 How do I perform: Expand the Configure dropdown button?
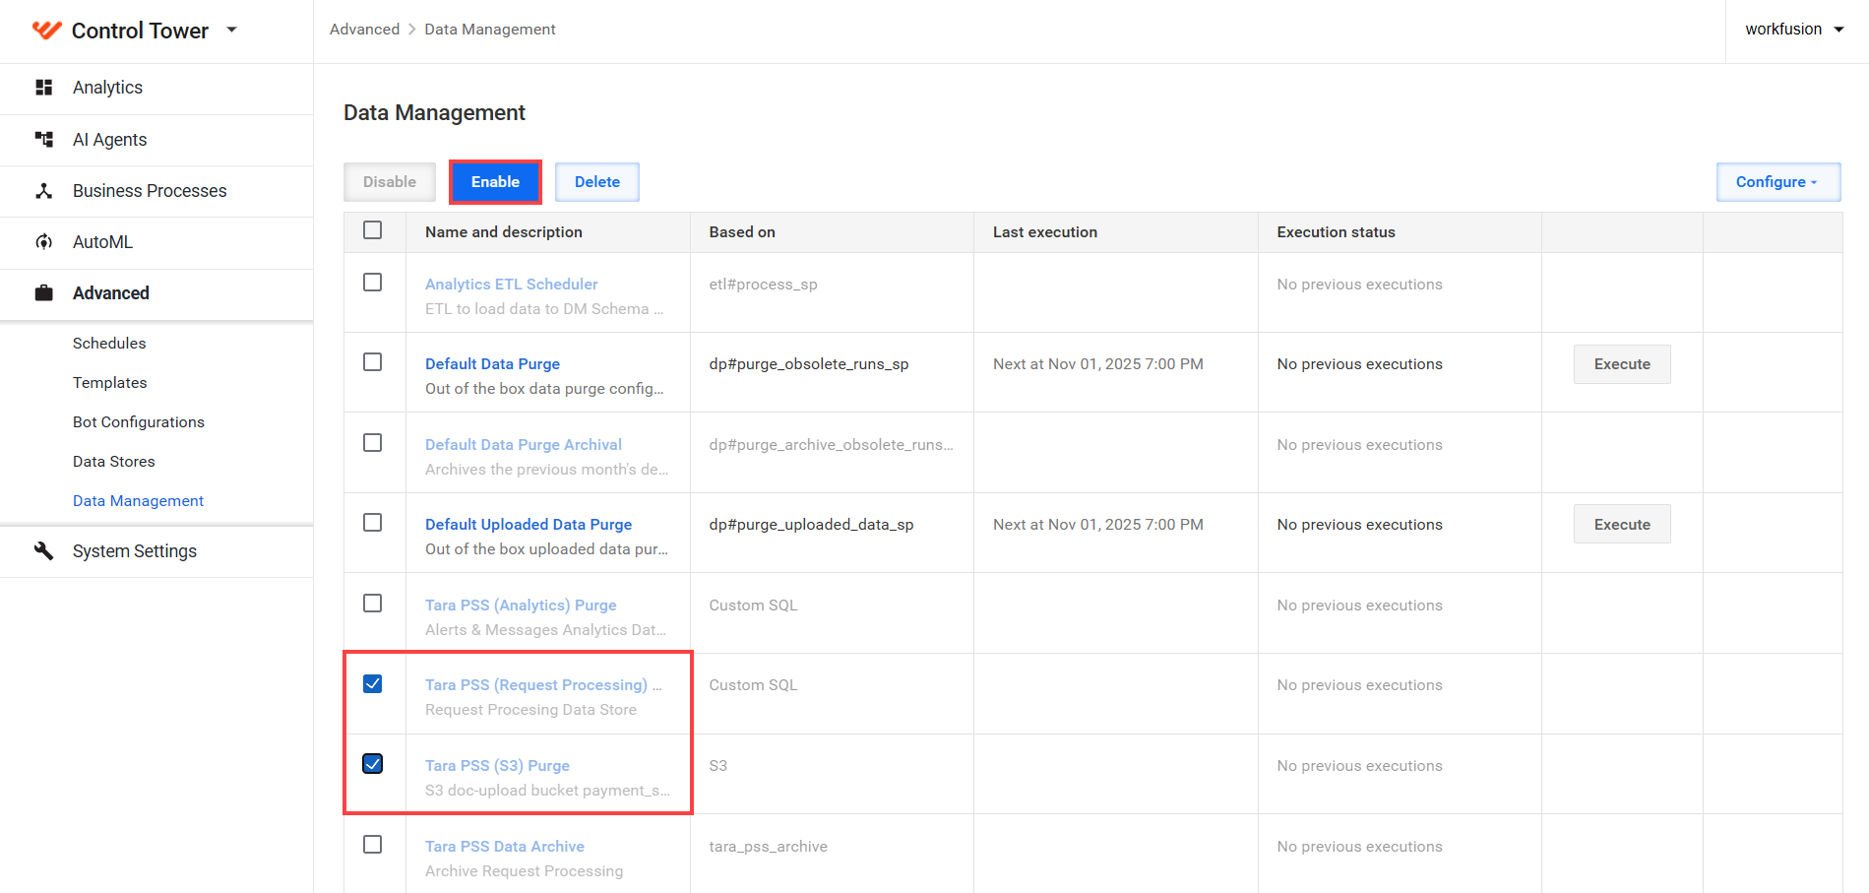tap(1778, 182)
